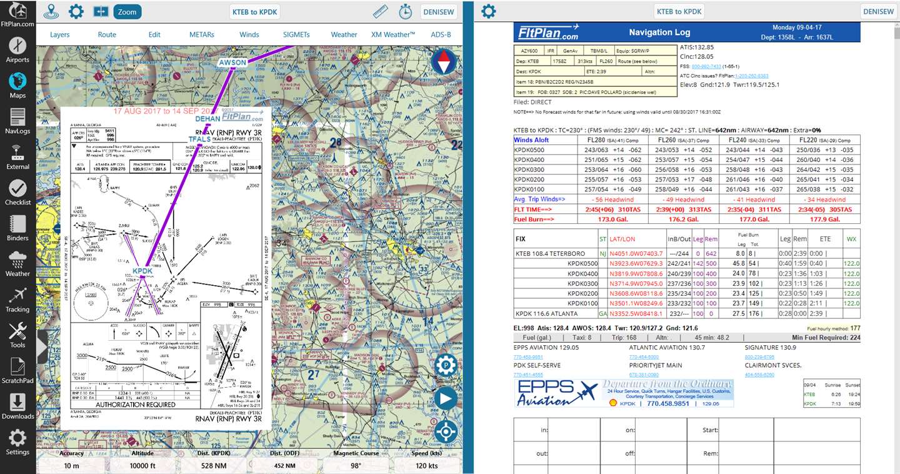Screen dimensions: 900x474
Task: Click the location pin icon in map toolbar
Action: click(52, 11)
